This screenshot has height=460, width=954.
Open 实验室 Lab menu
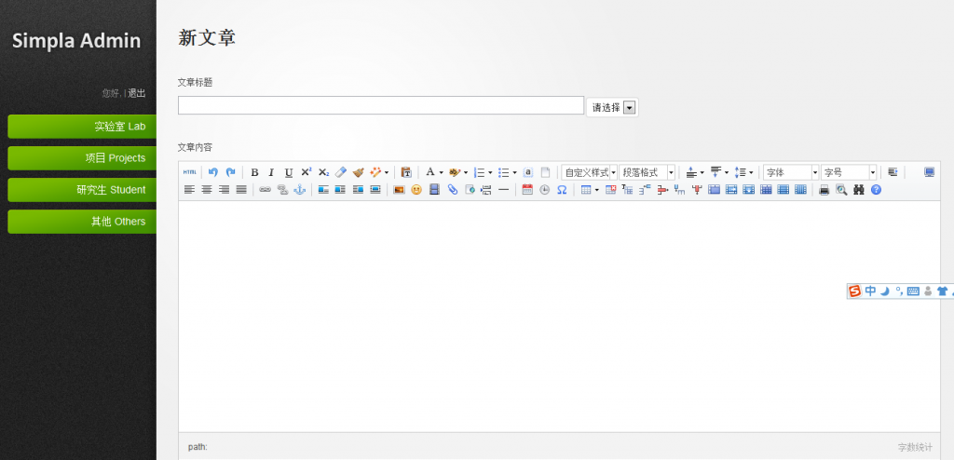82,127
